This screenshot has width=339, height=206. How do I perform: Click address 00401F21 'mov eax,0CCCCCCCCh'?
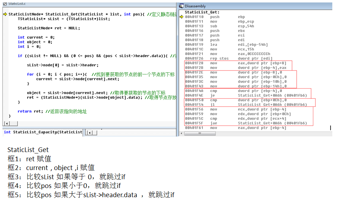(228, 54)
